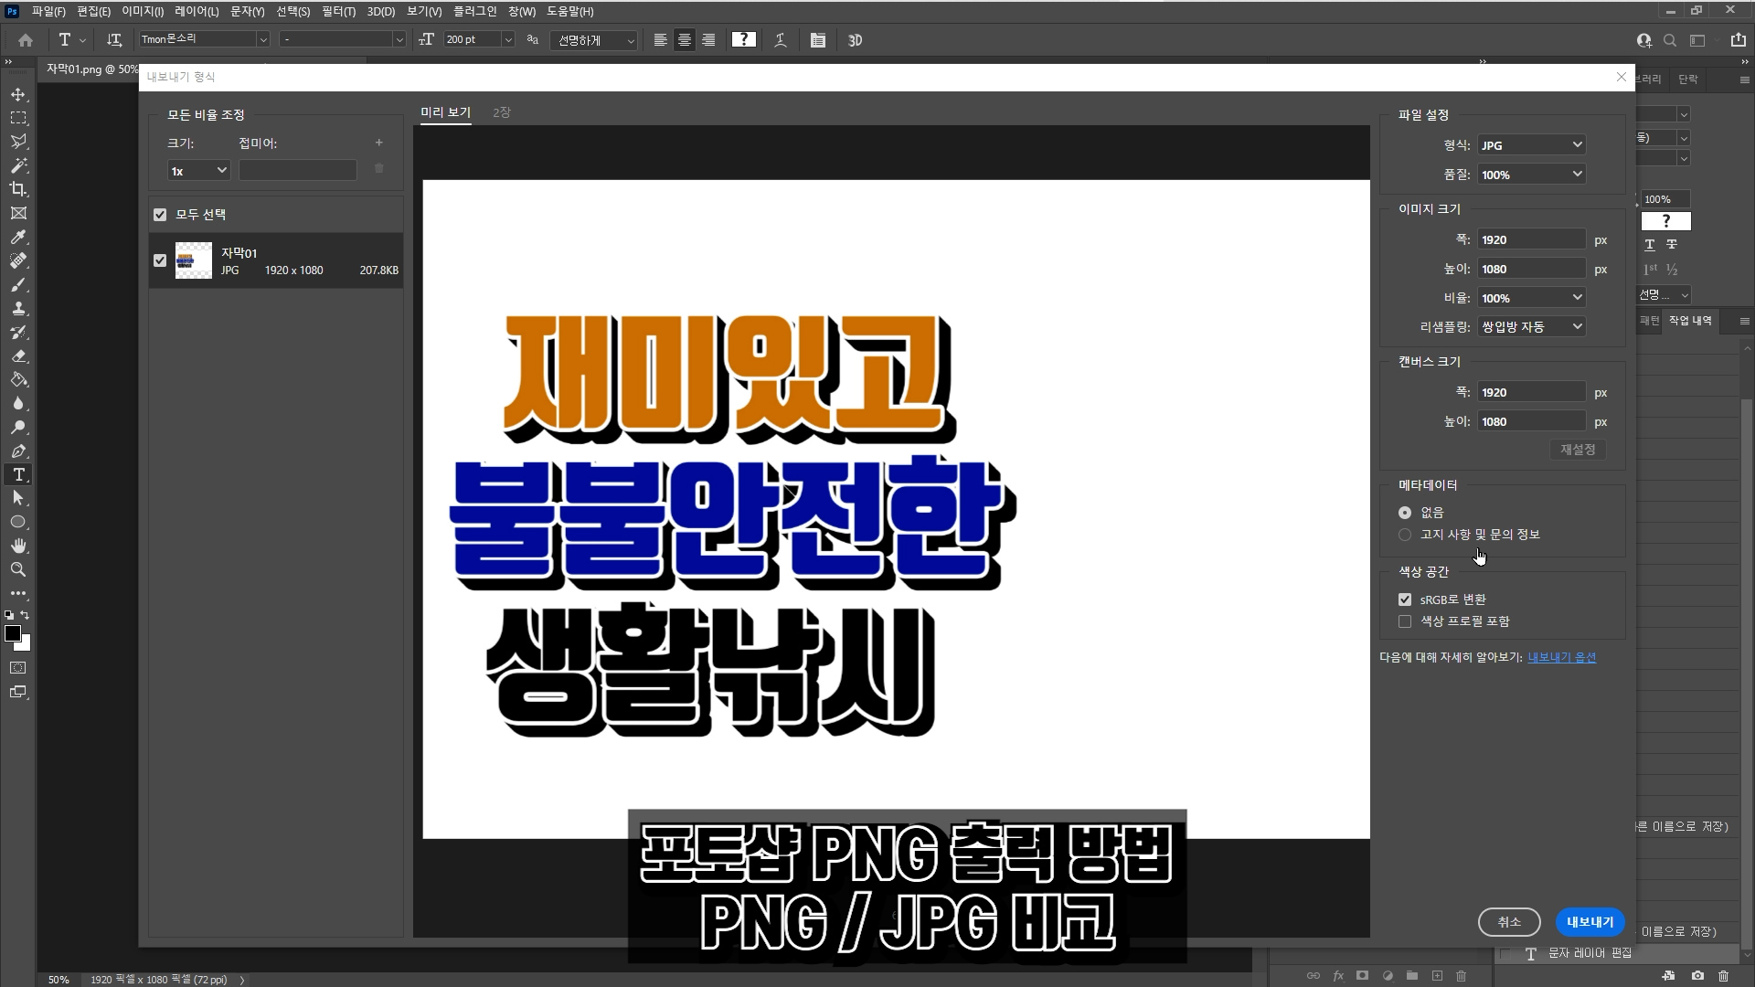The height and width of the screenshot is (987, 1755).
Task: Open the 필터(T) menu
Action: [x=338, y=12]
